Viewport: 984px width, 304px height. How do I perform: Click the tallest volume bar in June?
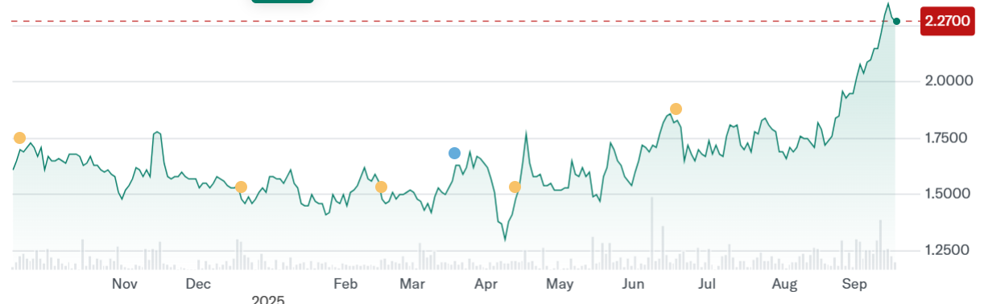(x=651, y=233)
